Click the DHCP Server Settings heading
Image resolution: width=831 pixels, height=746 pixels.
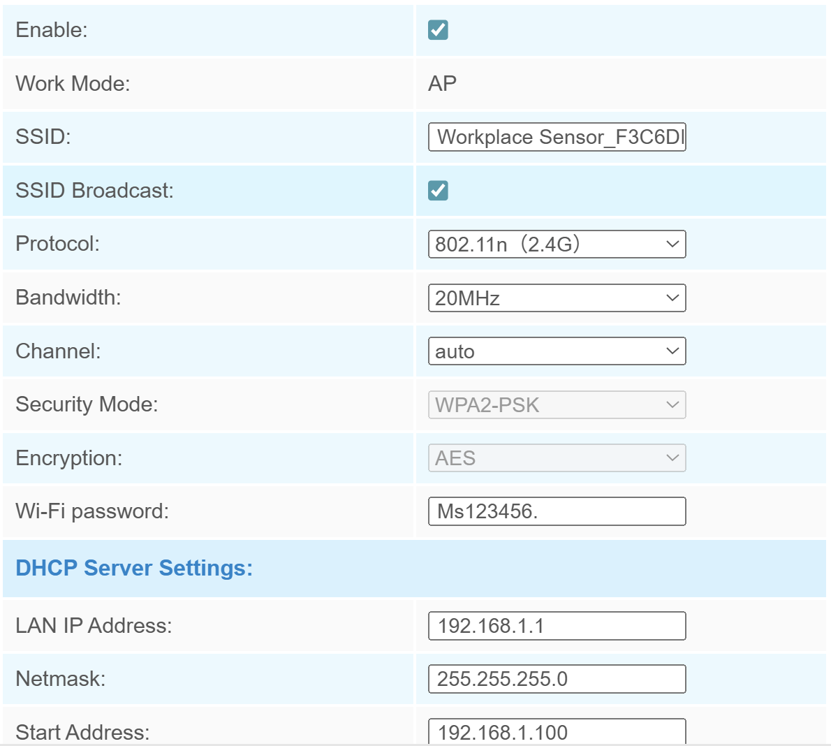(134, 568)
